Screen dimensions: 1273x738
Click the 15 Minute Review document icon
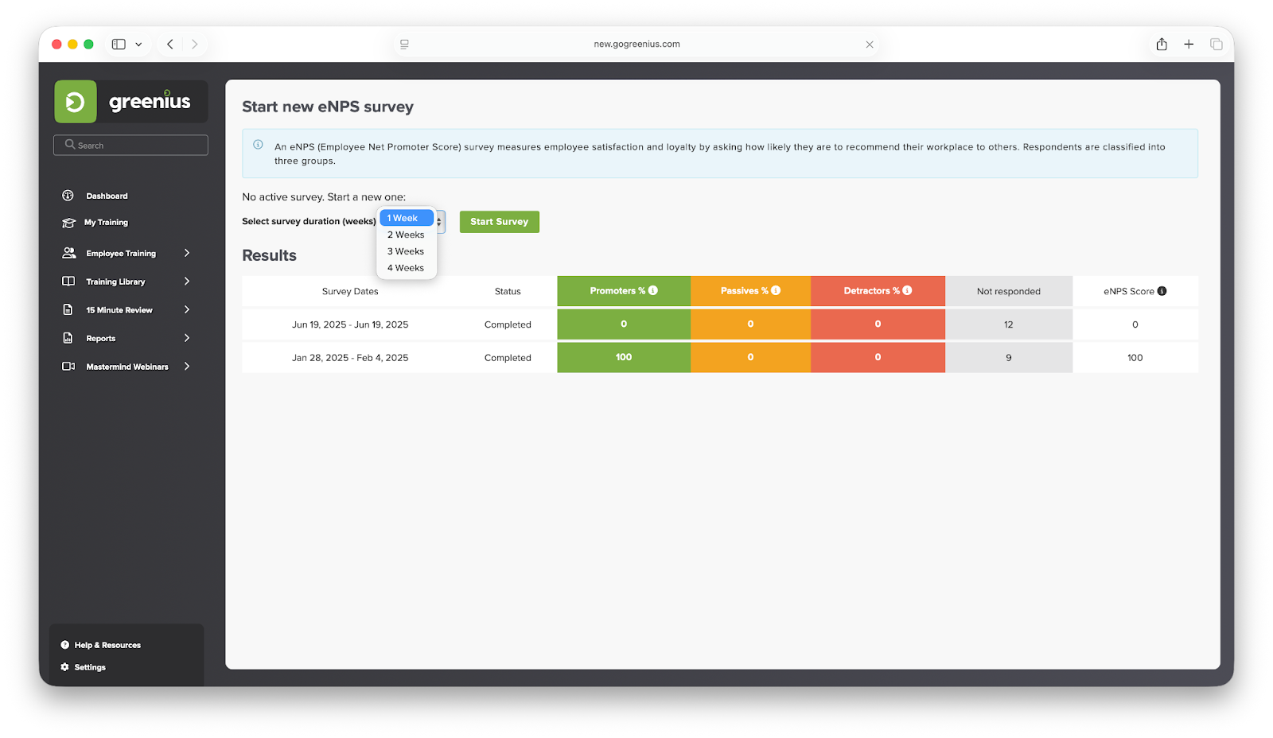coord(68,310)
